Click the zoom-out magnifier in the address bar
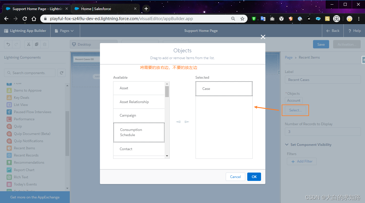 click(x=233, y=19)
